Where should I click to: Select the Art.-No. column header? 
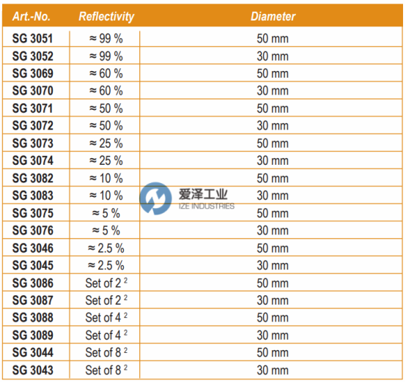(x=32, y=17)
